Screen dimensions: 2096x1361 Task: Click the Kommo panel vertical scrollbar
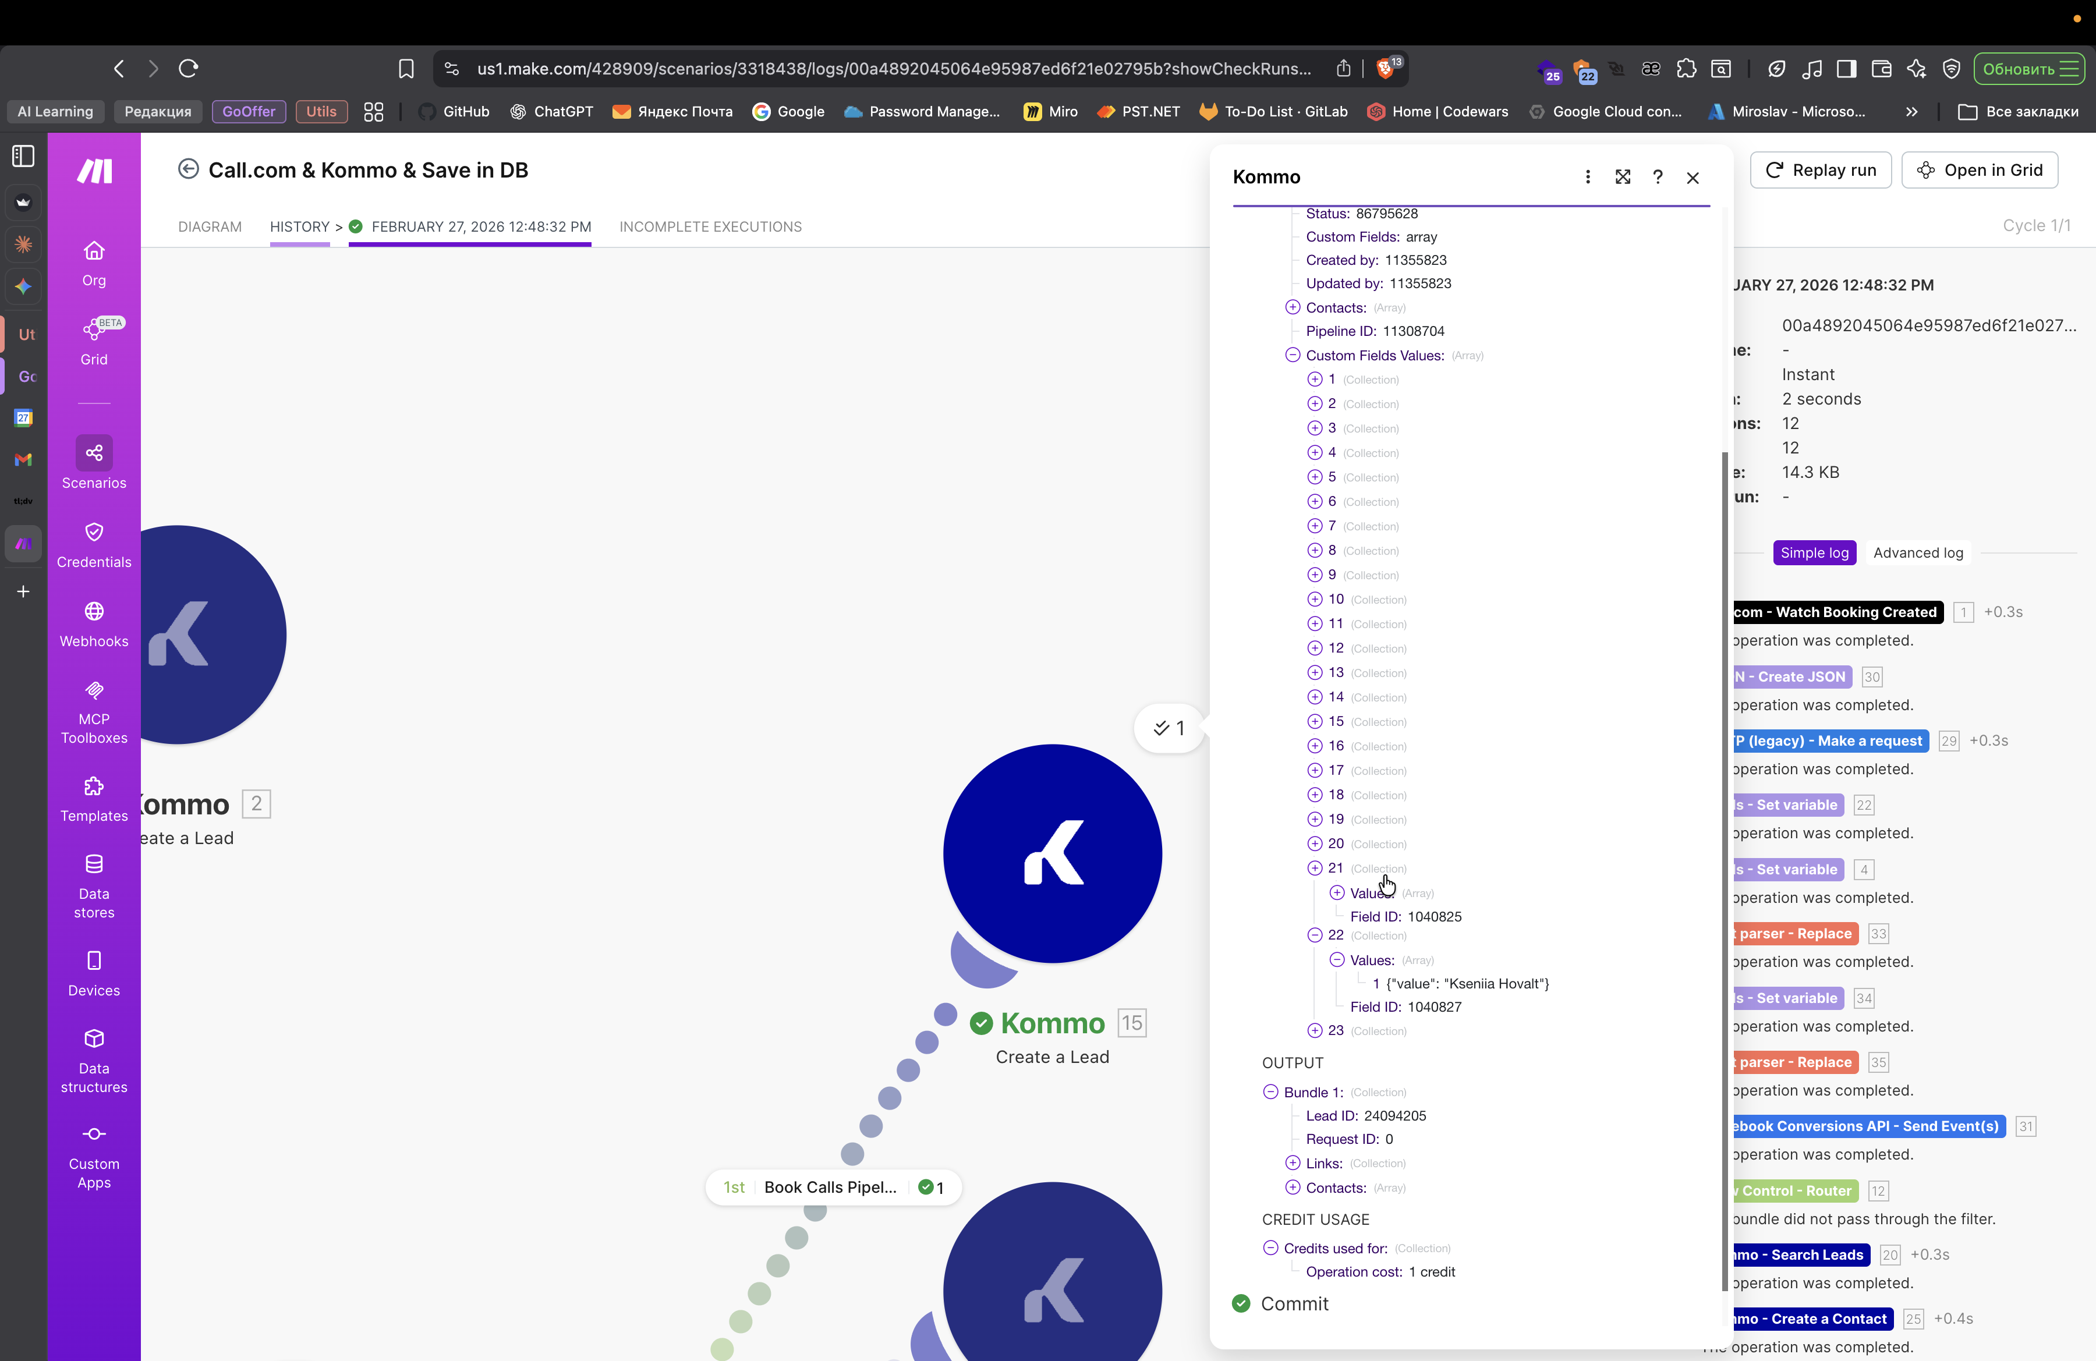point(1725,871)
